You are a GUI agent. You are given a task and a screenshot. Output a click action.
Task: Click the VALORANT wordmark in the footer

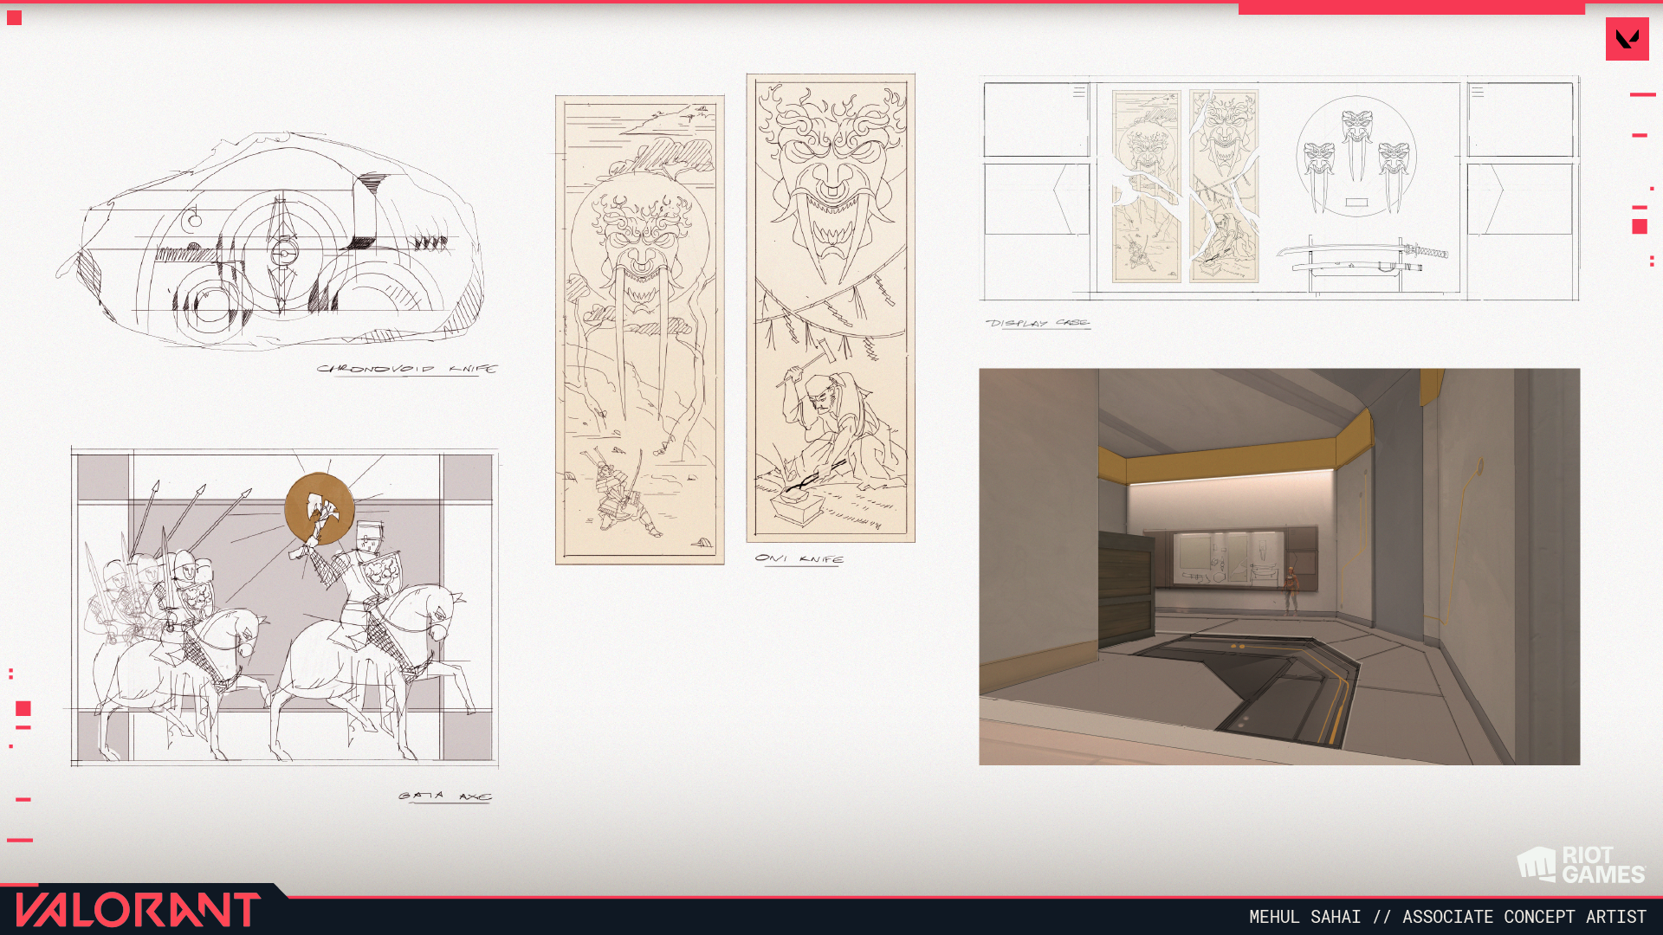(139, 910)
